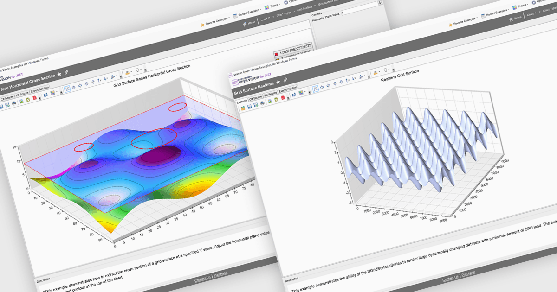This screenshot has width=557, height=292.
Task: Click Horizontal Plane Value spinner arrows
Action: click(x=380, y=3)
